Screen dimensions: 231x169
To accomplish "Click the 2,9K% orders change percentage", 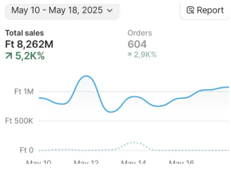I will [145, 55].
